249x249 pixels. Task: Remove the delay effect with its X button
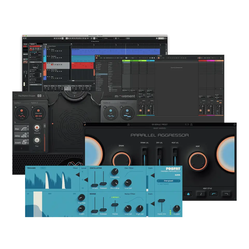click(28, 133)
